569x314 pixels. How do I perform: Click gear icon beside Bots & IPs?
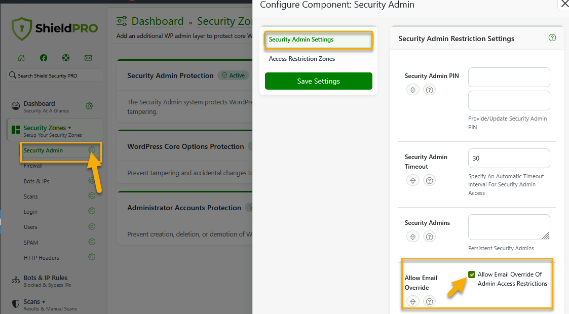tap(92, 181)
